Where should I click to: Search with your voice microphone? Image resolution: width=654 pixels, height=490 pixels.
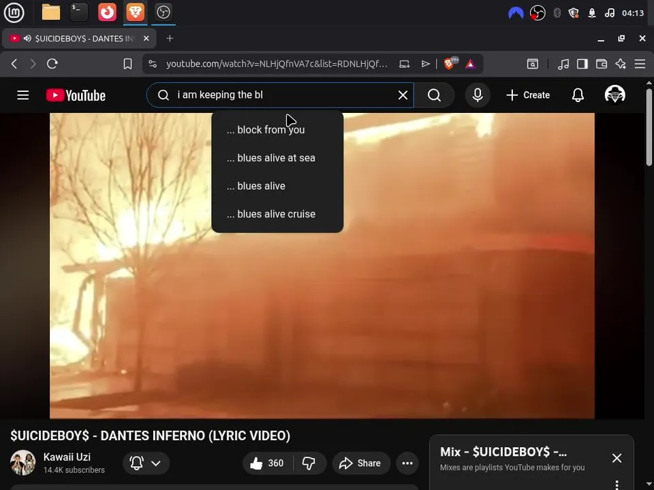(x=478, y=95)
